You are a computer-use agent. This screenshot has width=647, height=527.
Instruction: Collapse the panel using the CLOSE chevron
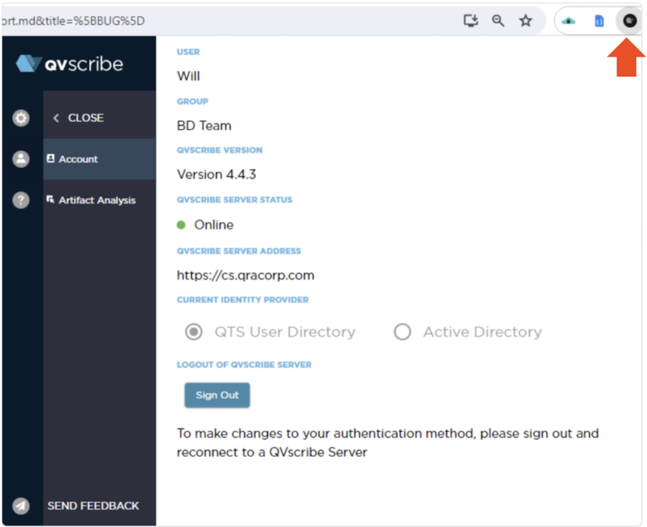pyautogui.click(x=56, y=117)
